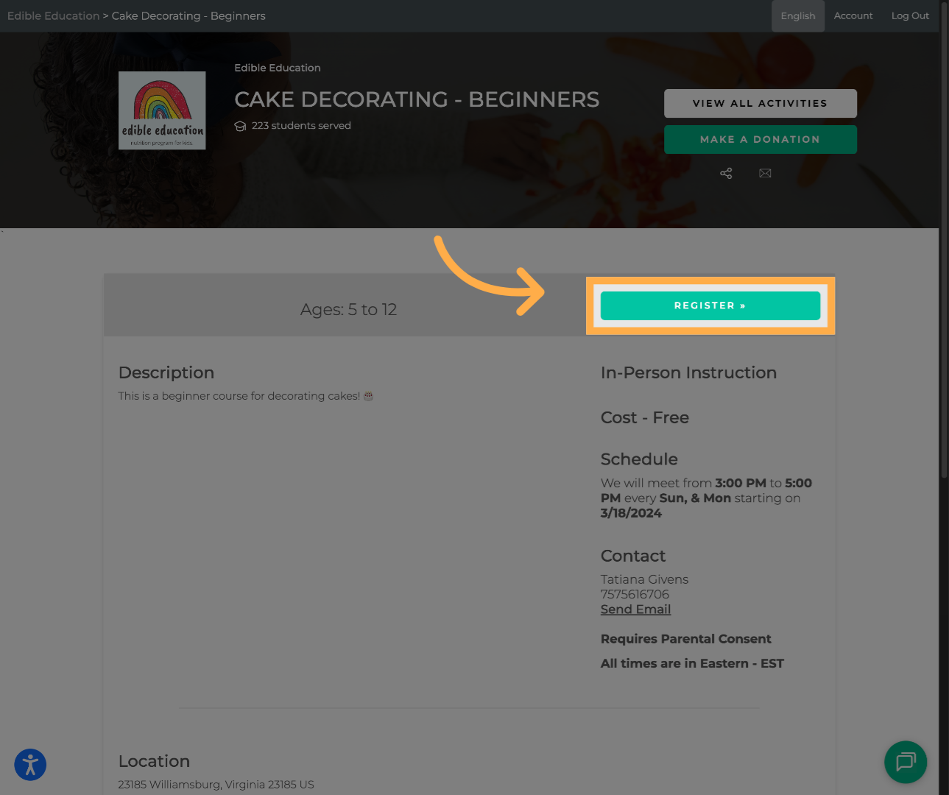Click the share icon under Make a Donation
The height and width of the screenshot is (795, 949).
(x=726, y=173)
